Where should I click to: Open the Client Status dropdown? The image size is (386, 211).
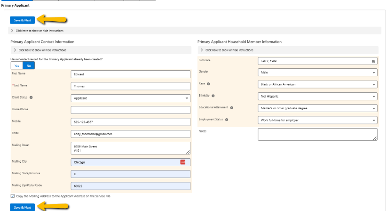point(130,98)
